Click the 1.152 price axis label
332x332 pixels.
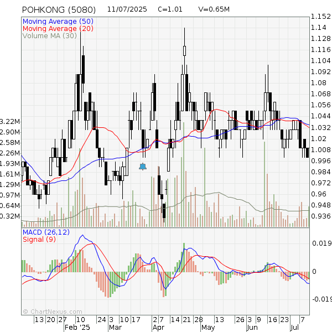click(320, 17)
